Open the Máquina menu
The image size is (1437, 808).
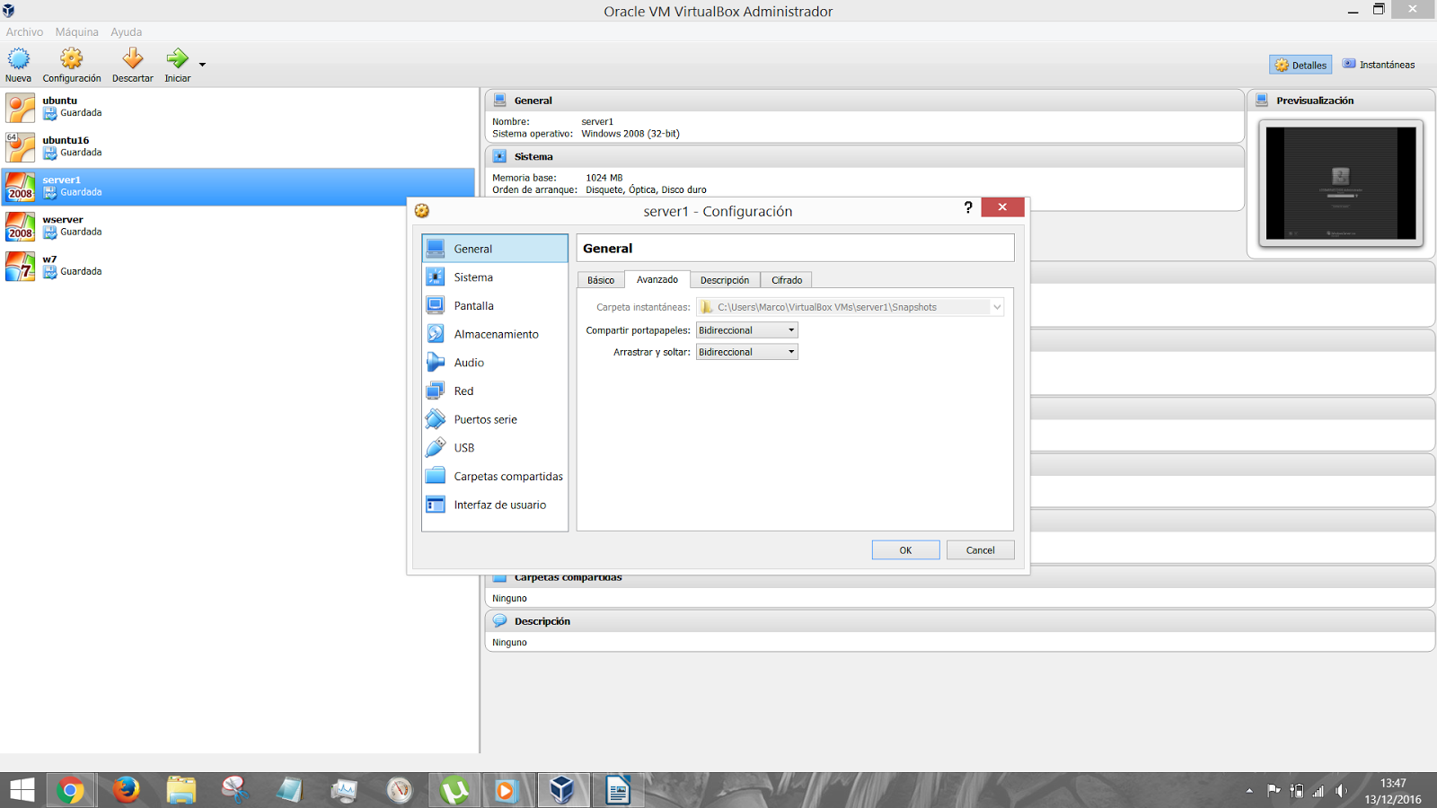tap(76, 31)
